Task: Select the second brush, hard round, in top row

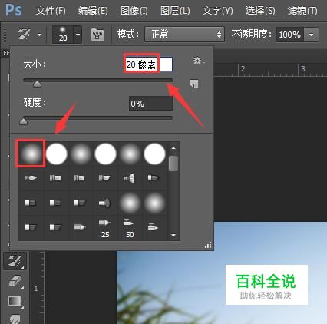Action: 57,154
